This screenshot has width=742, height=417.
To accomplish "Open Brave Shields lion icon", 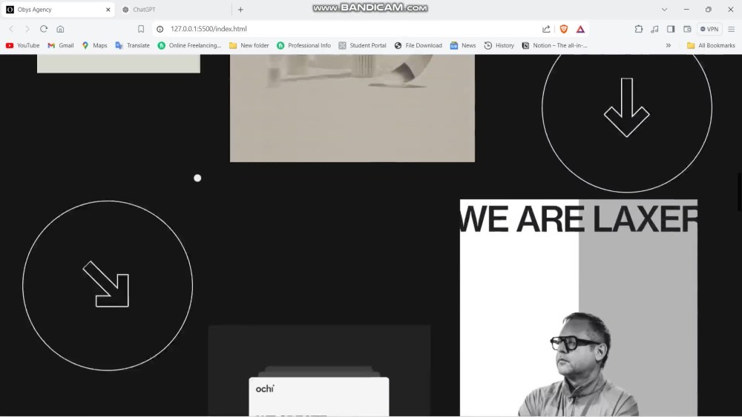I will click(564, 29).
